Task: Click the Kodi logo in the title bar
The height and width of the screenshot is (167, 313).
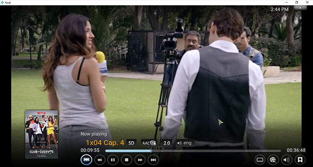Action: pyautogui.click(x=2, y=3)
